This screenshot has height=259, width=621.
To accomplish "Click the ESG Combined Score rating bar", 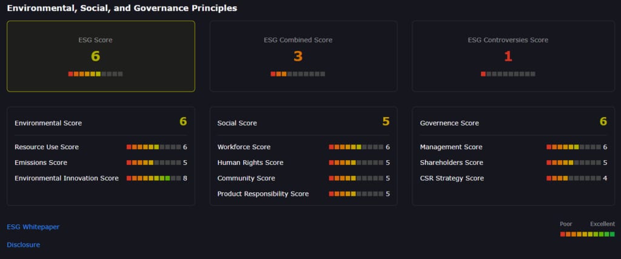I will (x=298, y=74).
